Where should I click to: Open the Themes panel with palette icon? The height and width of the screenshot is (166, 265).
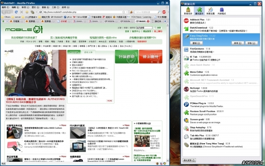click(x=210, y=11)
